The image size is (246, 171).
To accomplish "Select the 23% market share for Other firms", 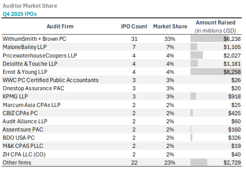I will point(170,162).
